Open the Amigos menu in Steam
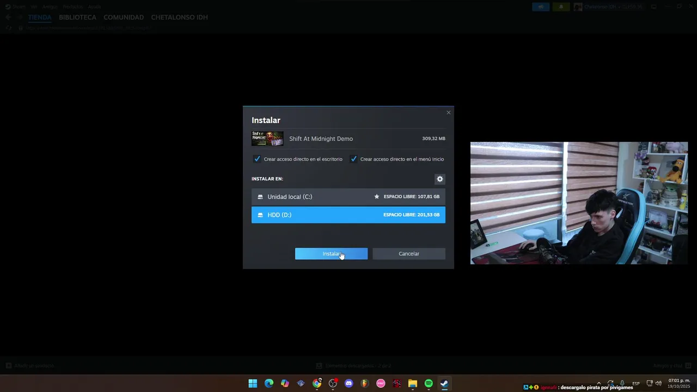 click(x=50, y=7)
